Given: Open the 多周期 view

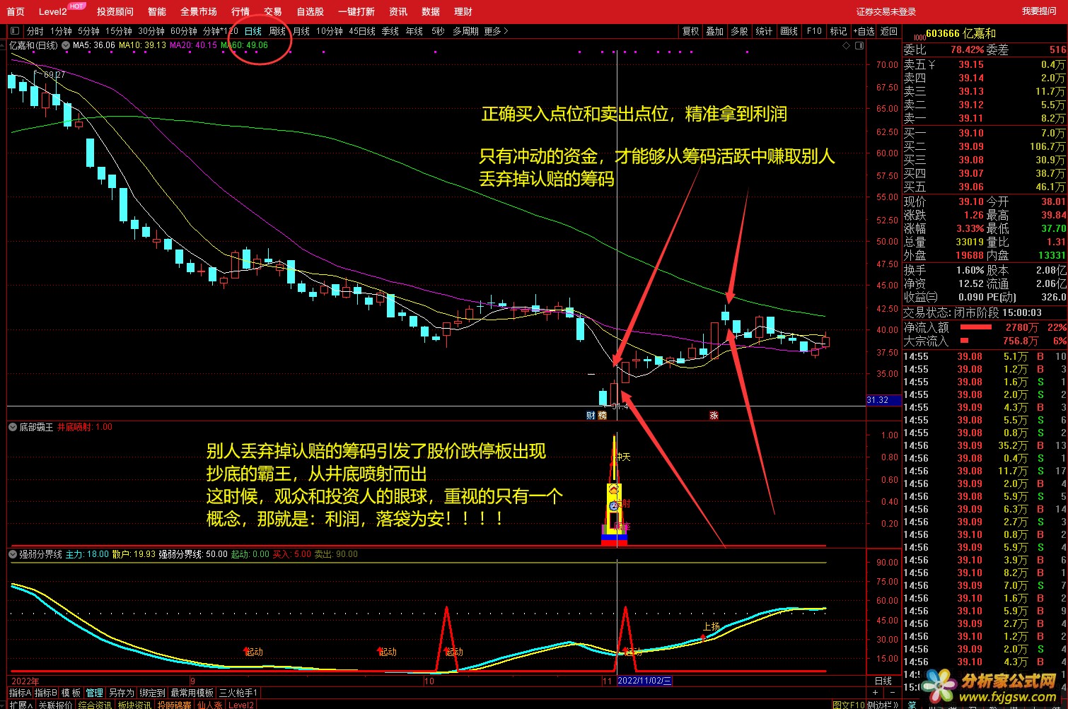Looking at the screenshot, I should (465, 31).
